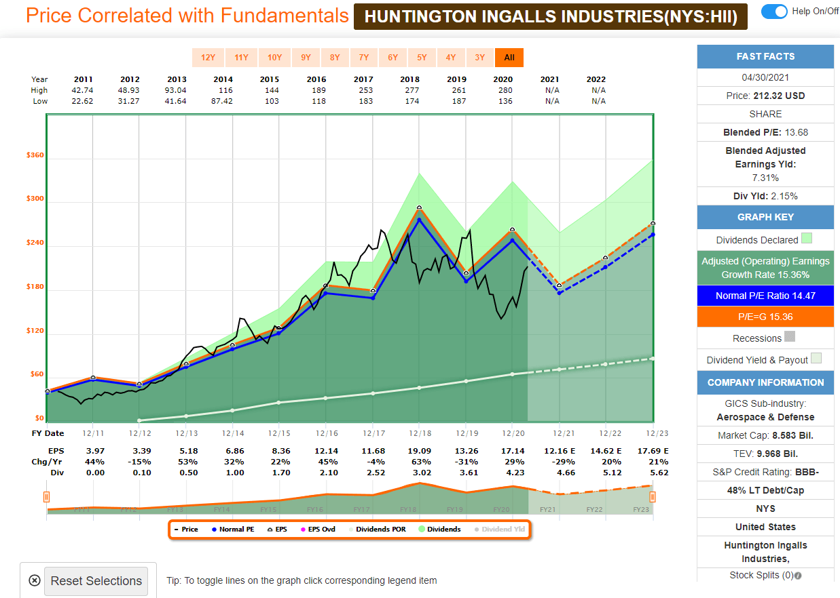Click the 12/19 EPS marker on chart

[x=466, y=273]
